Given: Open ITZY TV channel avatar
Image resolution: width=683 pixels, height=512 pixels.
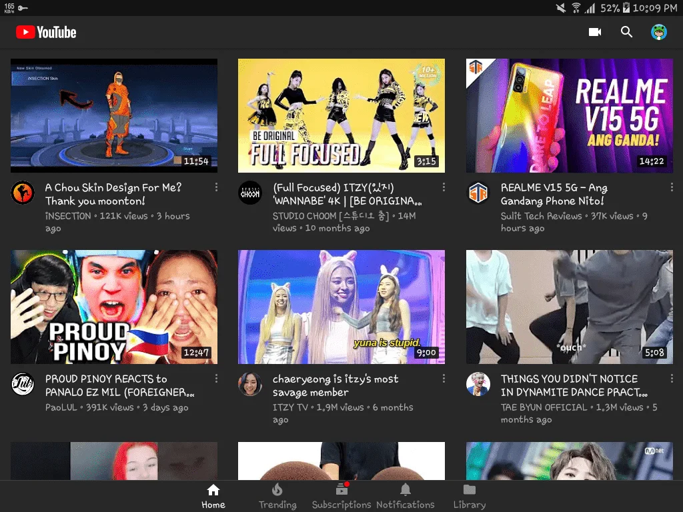Looking at the screenshot, I should click(x=250, y=384).
